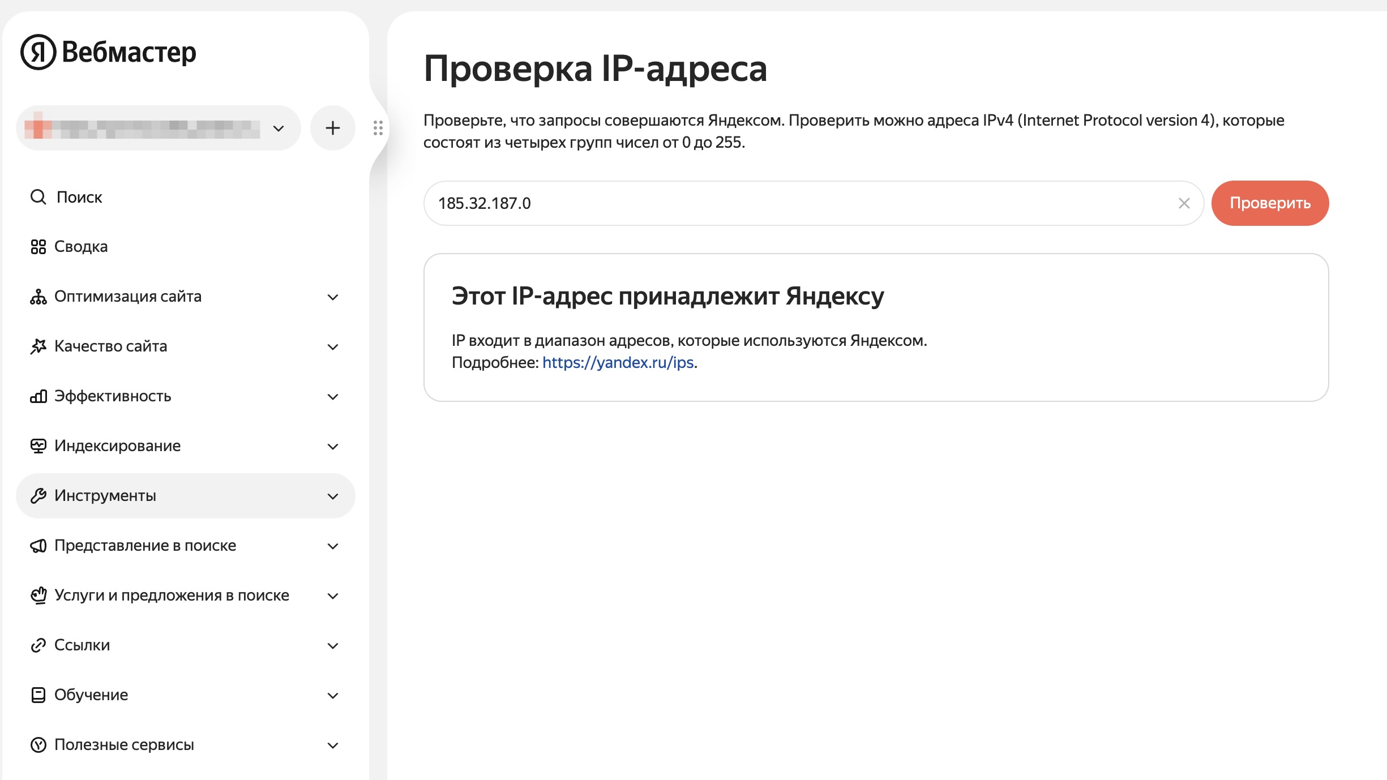Open Услуги и предложения в поиске
The image size is (1387, 780).
pyautogui.click(x=172, y=595)
